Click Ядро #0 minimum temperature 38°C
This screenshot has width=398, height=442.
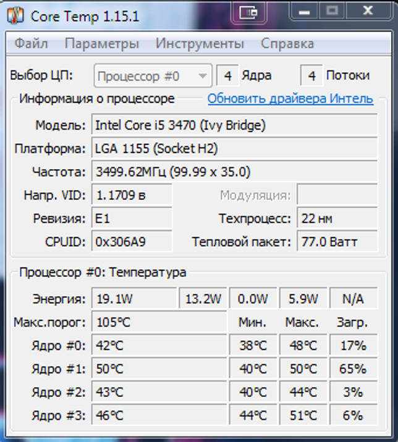coord(253,345)
